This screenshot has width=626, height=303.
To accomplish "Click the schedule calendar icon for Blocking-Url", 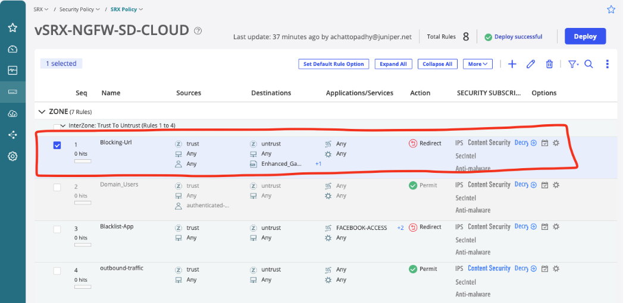I will [x=544, y=143].
